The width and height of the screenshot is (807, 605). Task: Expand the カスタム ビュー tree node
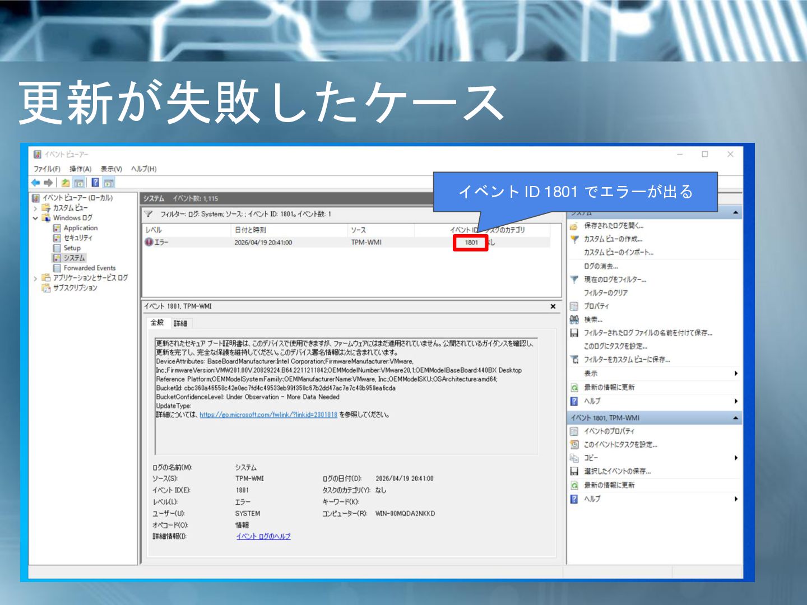pos(35,208)
